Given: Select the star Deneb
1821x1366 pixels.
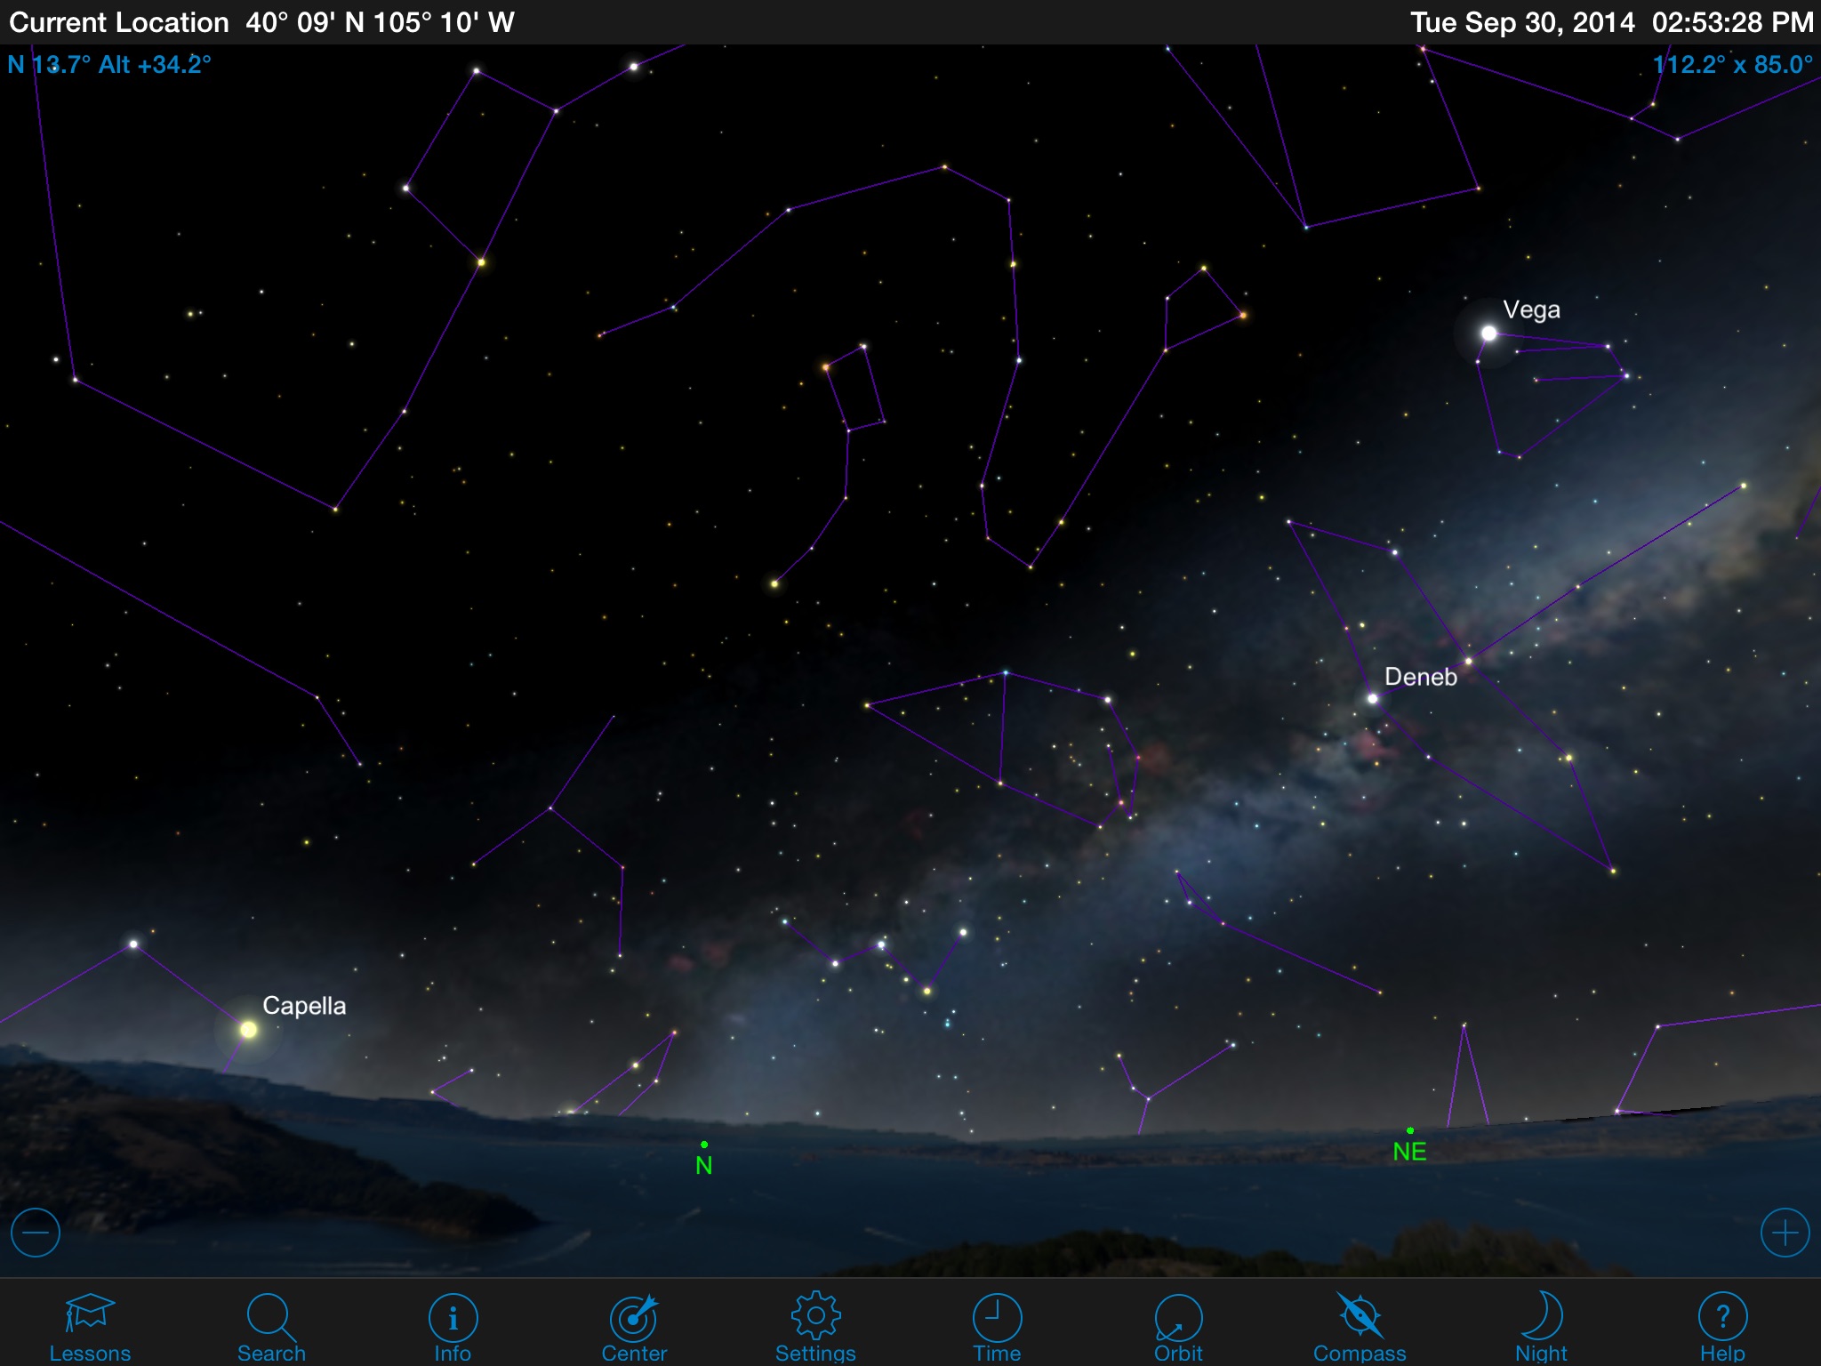Looking at the screenshot, I should (x=1373, y=699).
